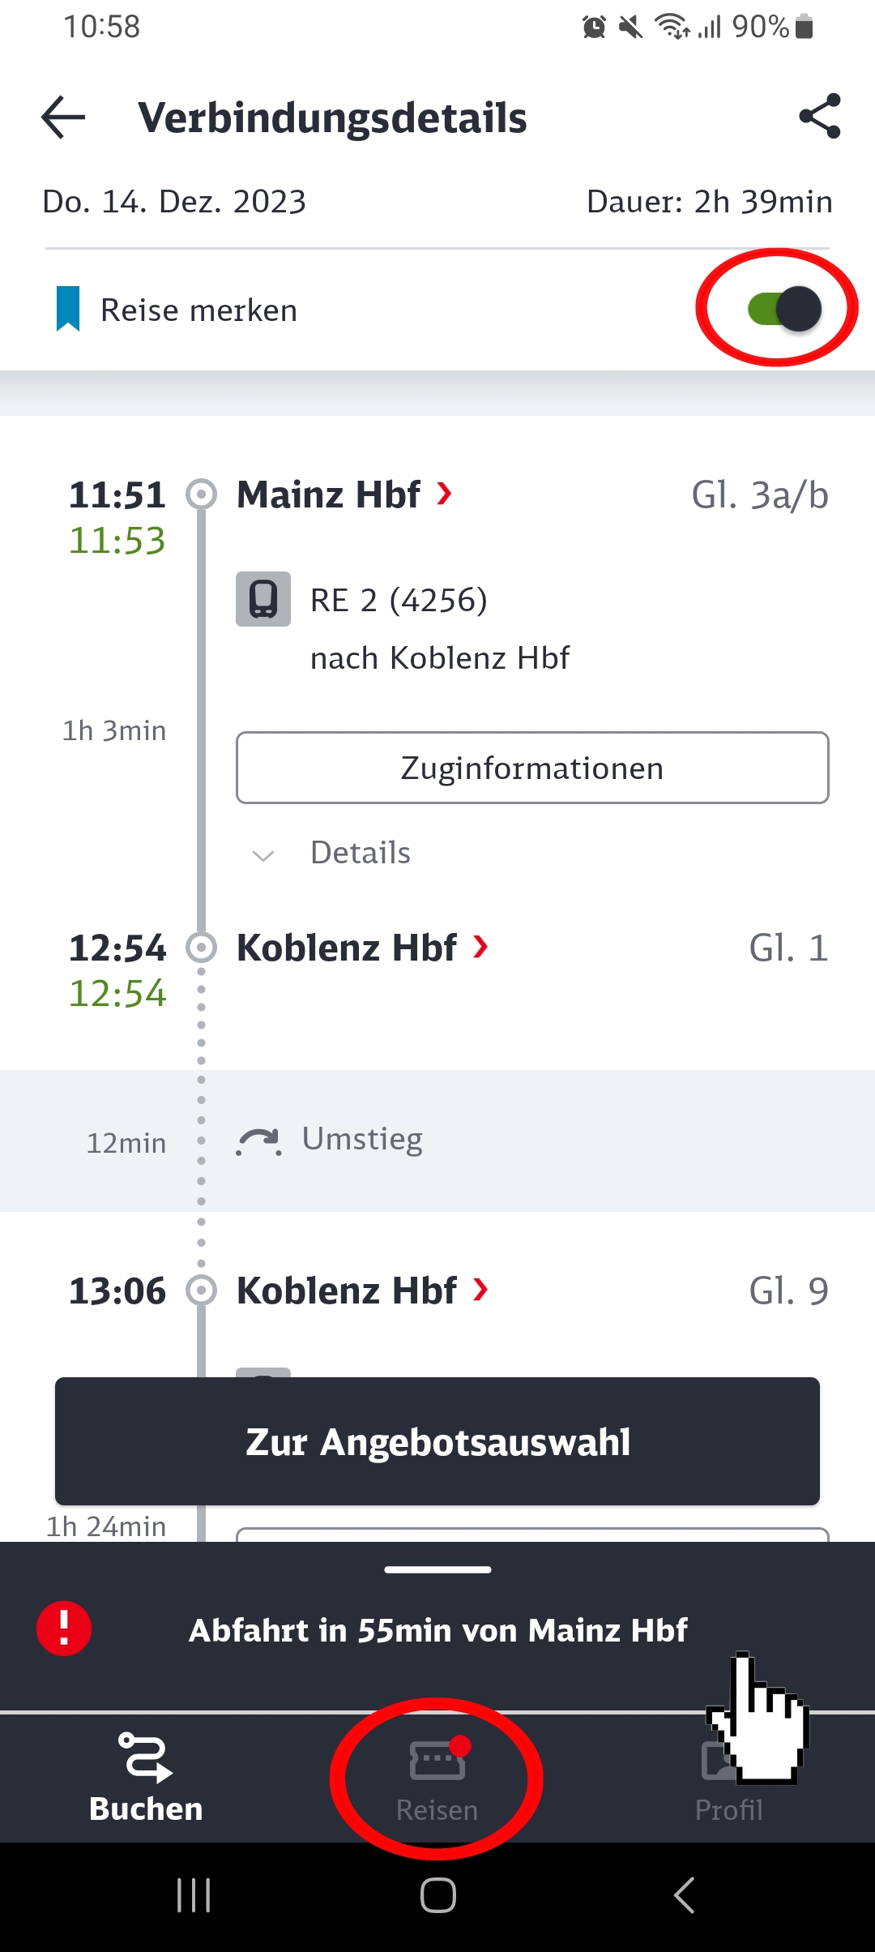Tap the back arrow icon
Image resolution: width=875 pixels, height=1952 pixels.
[63, 117]
